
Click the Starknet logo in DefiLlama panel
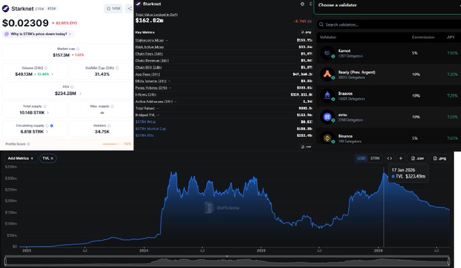(138, 4)
